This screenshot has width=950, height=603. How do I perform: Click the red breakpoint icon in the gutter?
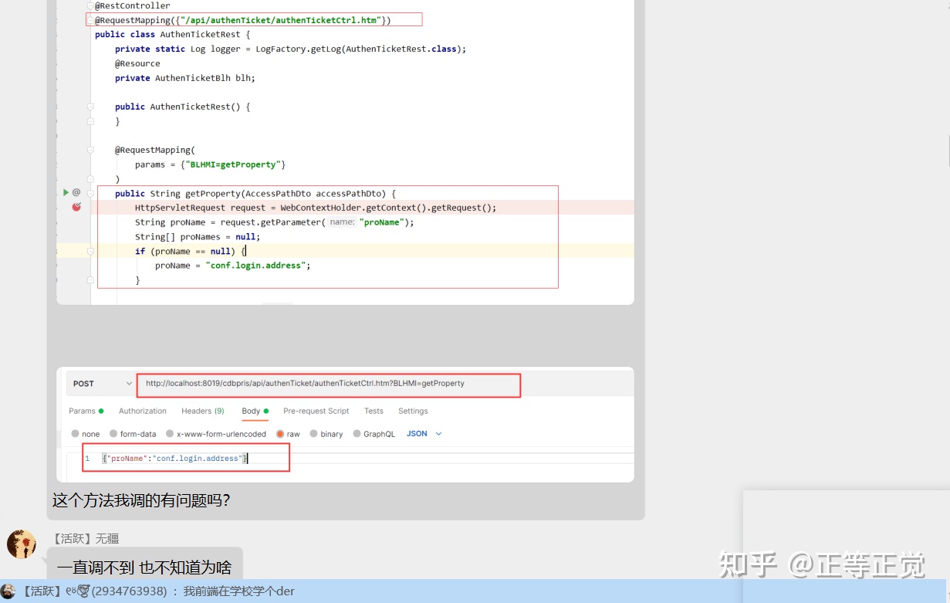(76, 207)
